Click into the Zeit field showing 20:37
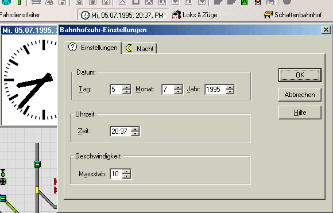 120,131
